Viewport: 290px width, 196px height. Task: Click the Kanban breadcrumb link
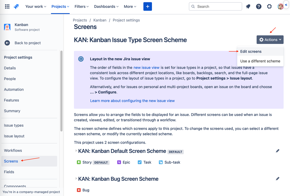coord(100,20)
